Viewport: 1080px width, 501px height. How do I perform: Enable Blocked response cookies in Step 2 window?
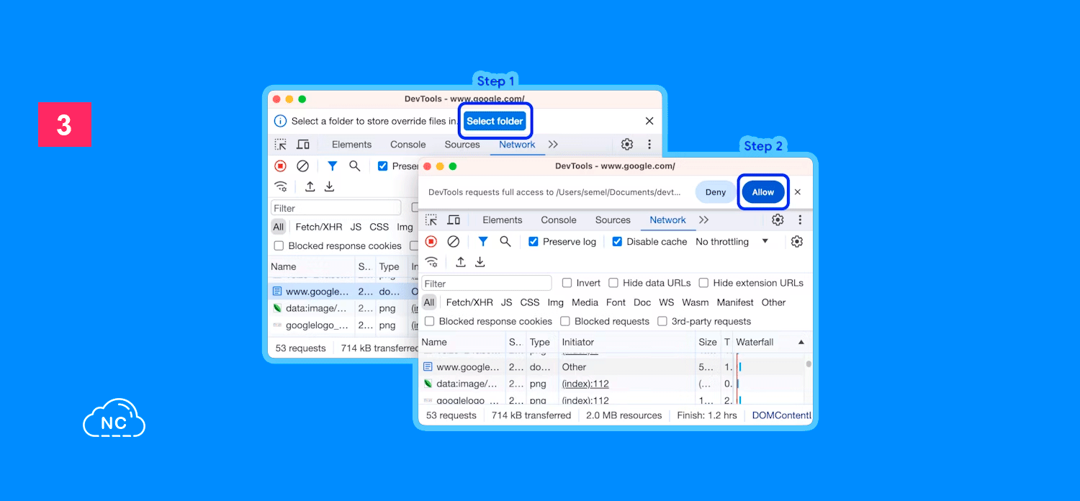[430, 322]
